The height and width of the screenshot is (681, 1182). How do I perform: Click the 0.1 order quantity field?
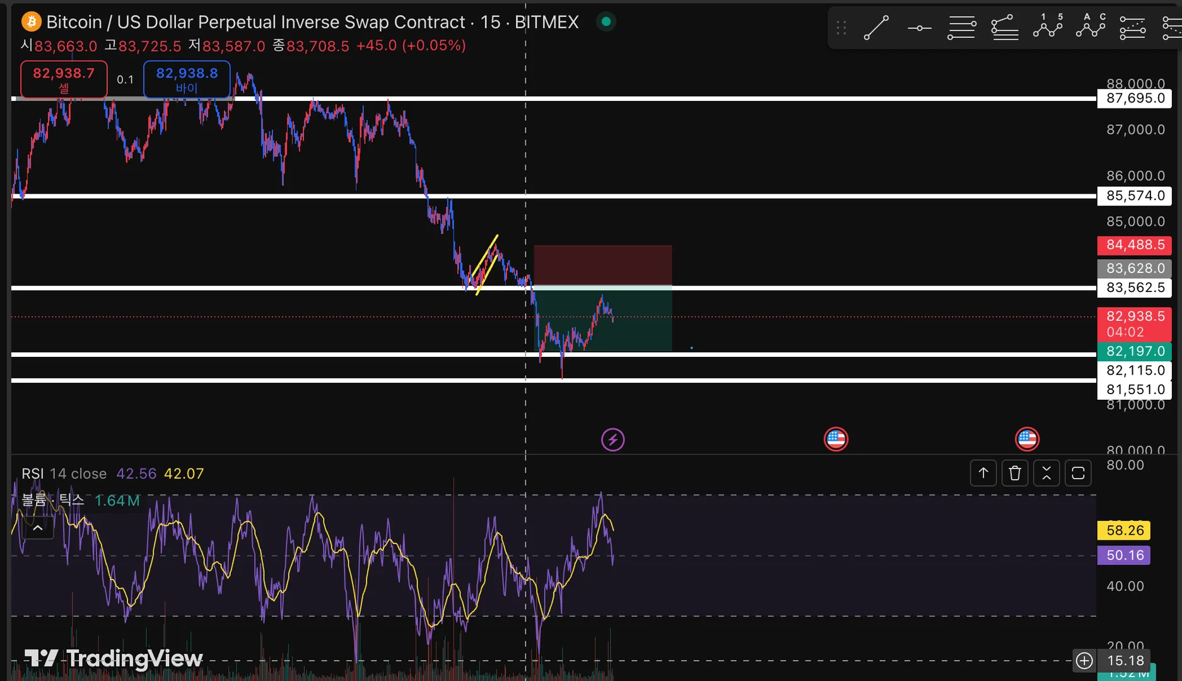click(x=126, y=79)
